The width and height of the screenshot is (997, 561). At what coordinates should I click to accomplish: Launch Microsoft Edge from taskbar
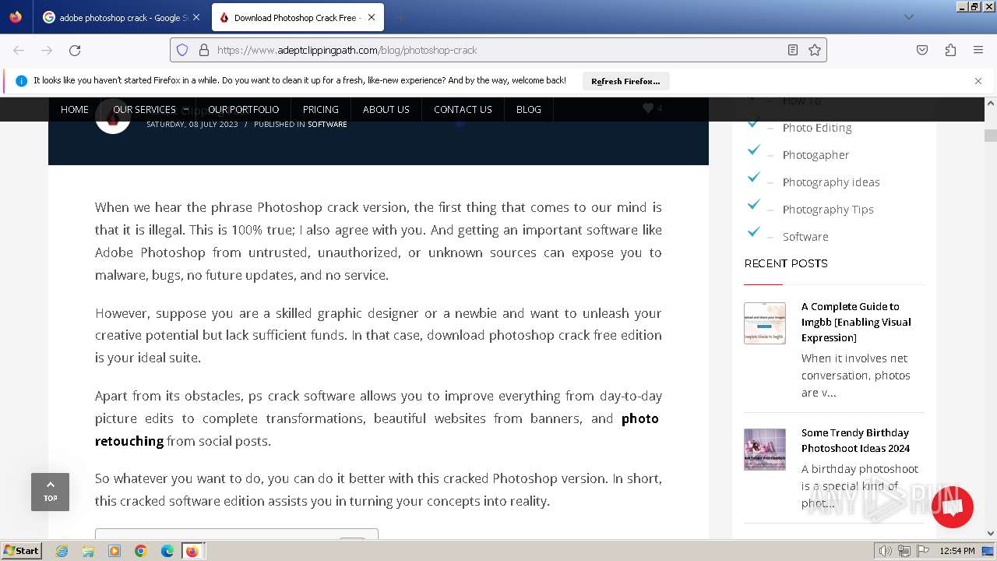point(167,551)
